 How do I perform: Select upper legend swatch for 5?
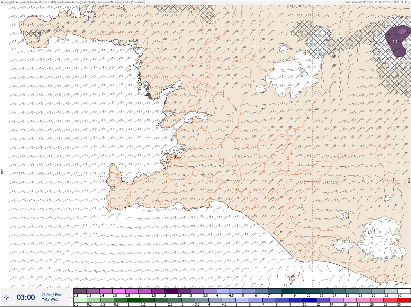[x=249, y=291]
